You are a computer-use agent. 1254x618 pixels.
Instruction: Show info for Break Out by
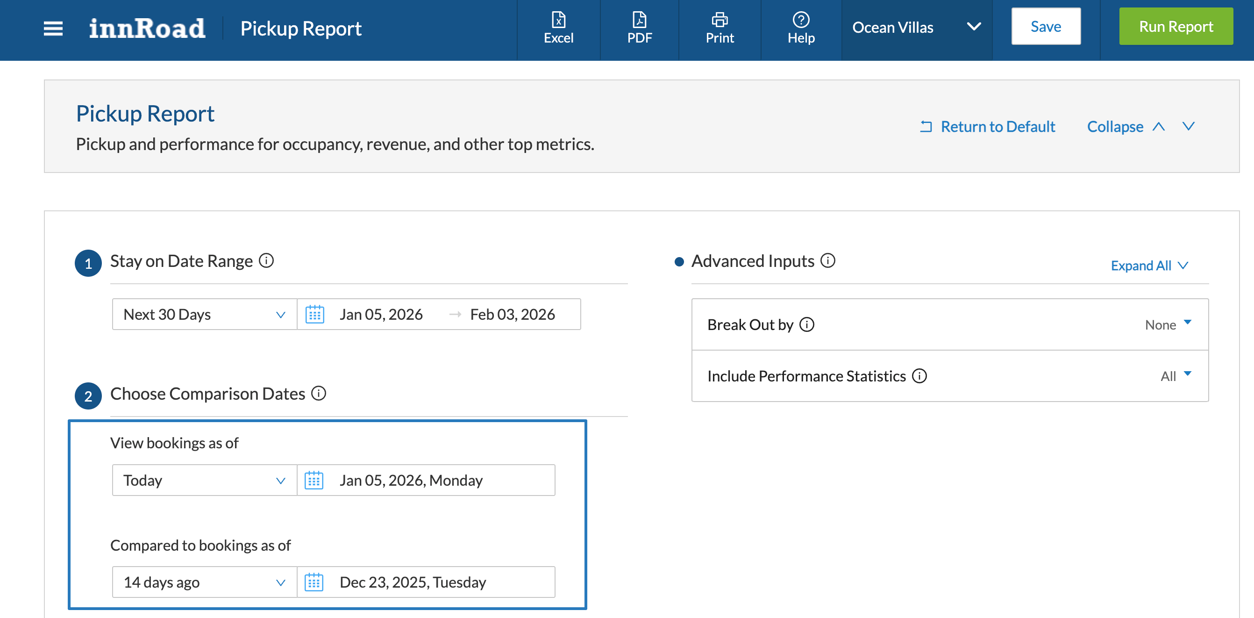coord(806,324)
